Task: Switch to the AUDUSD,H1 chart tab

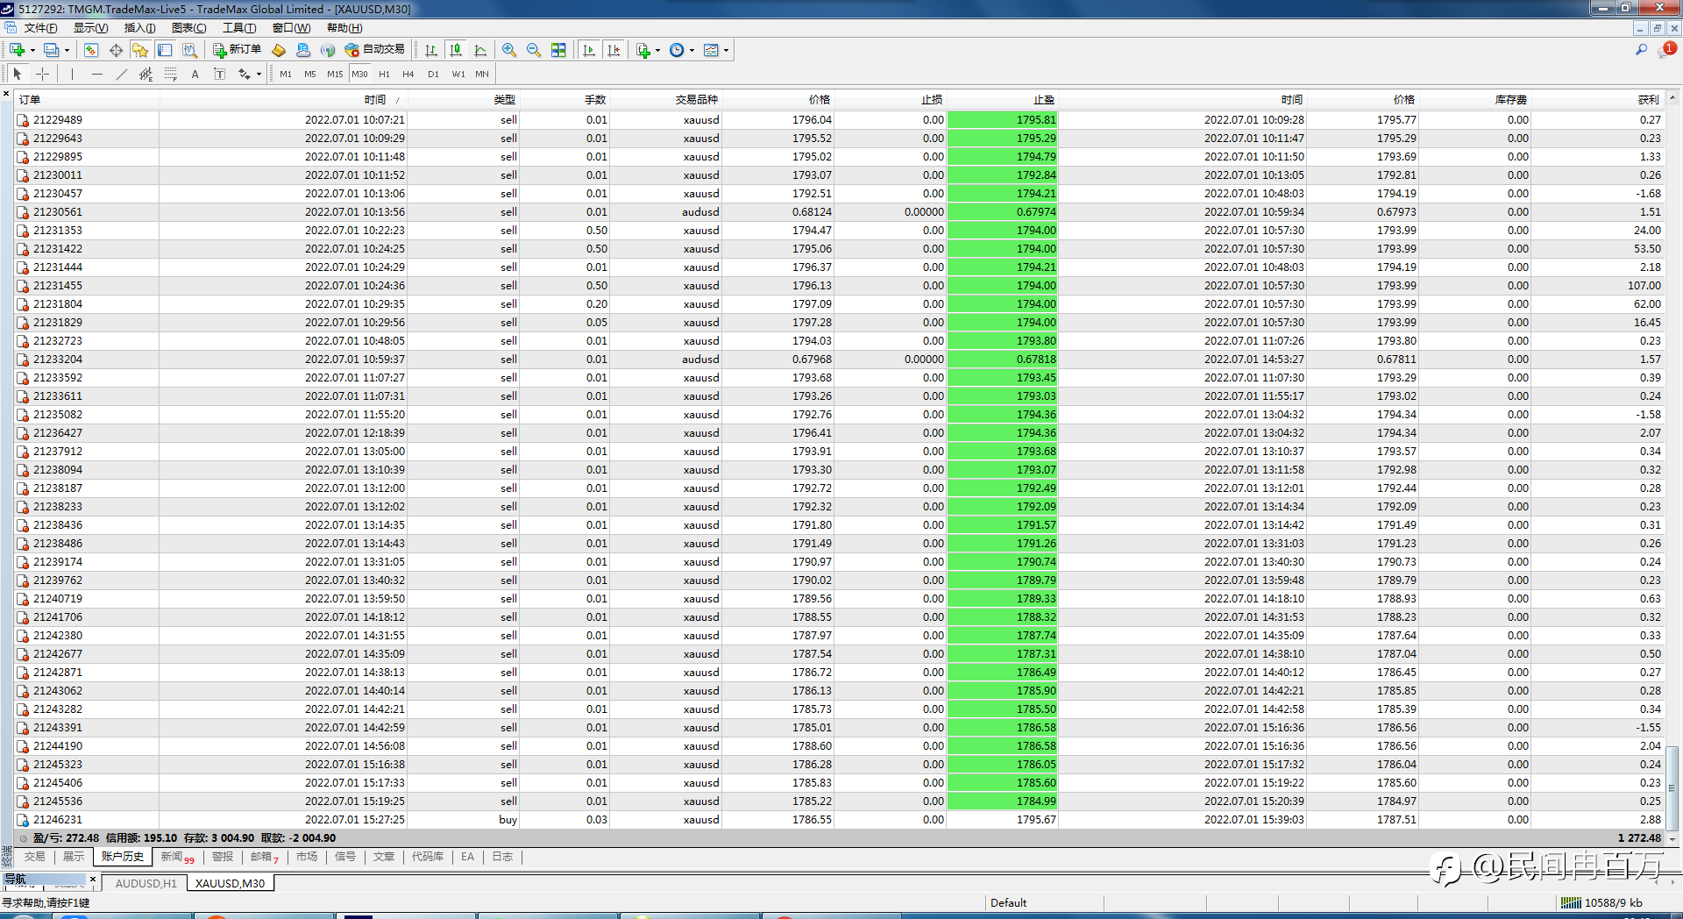Action: pyautogui.click(x=146, y=883)
